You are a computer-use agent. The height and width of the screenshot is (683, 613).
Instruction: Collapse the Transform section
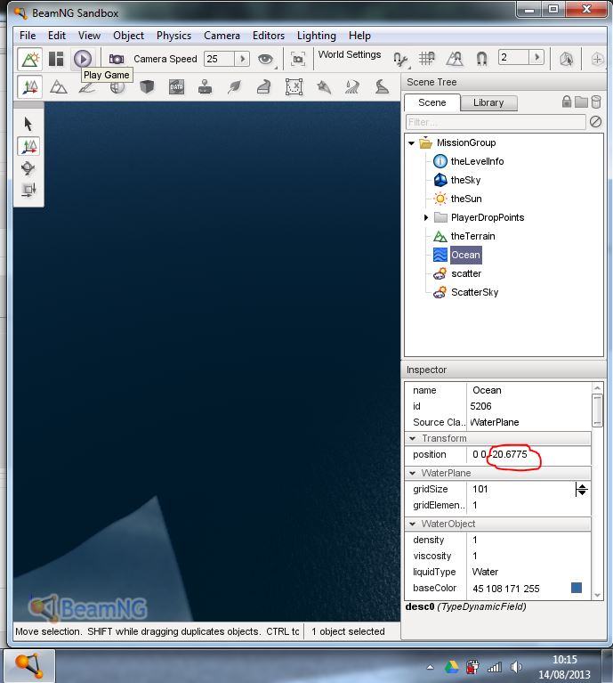click(x=413, y=438)
